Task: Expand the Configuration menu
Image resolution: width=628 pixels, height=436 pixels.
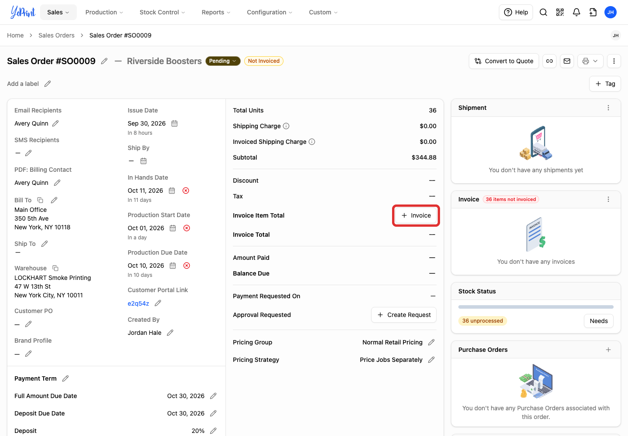Action: (270, 12)
